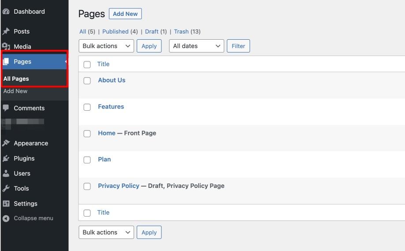The width and height of the screenshot is (405, 251).
Task: Click the bottom Apply button
Action: (149, 232)
